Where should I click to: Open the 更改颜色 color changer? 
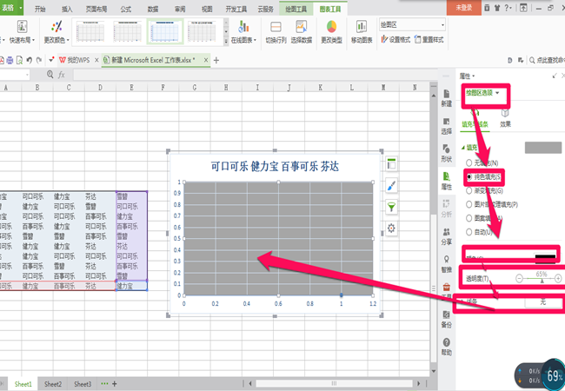56,31
